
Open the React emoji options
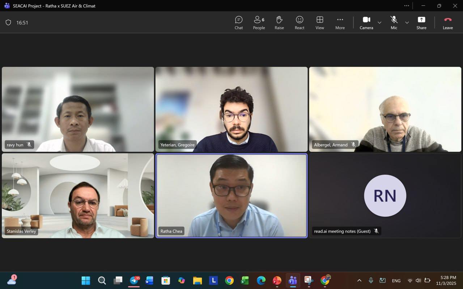point(299,22)
